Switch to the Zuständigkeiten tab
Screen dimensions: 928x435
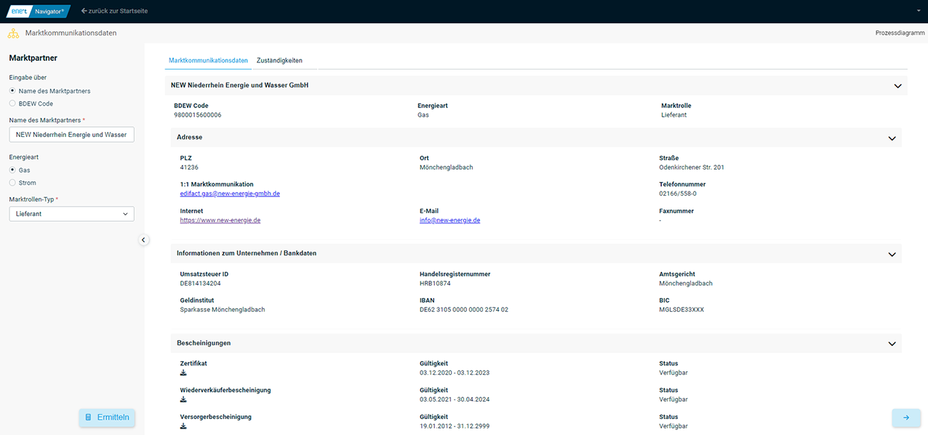[x=279, y=60]
